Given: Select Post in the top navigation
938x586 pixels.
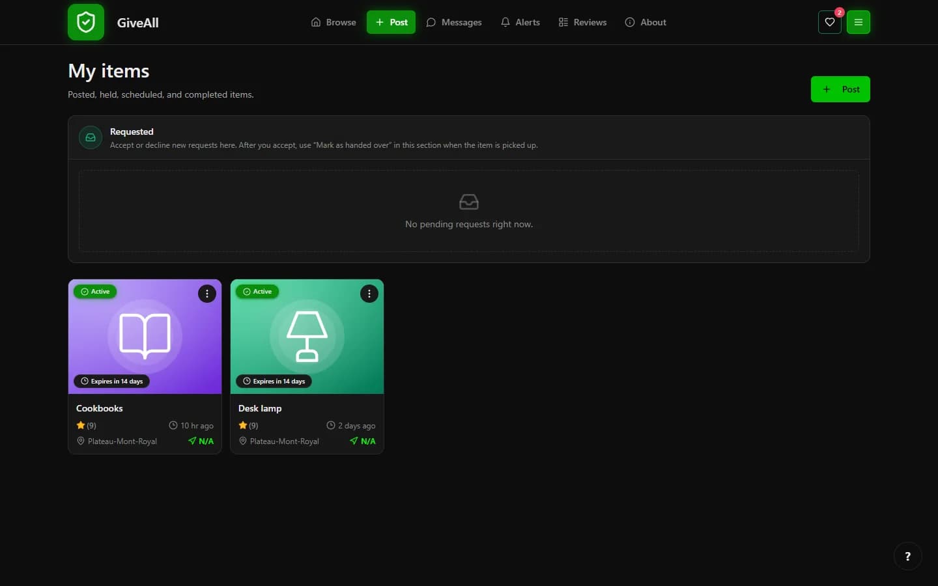Looking at the screenshot, I should click(x=391, y=22).
